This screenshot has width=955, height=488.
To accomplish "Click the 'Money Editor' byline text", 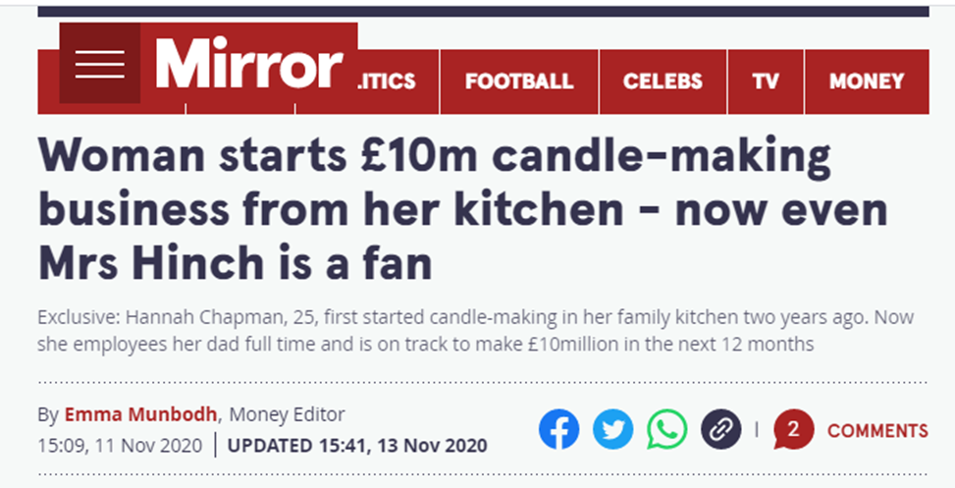I will point(287,414).
